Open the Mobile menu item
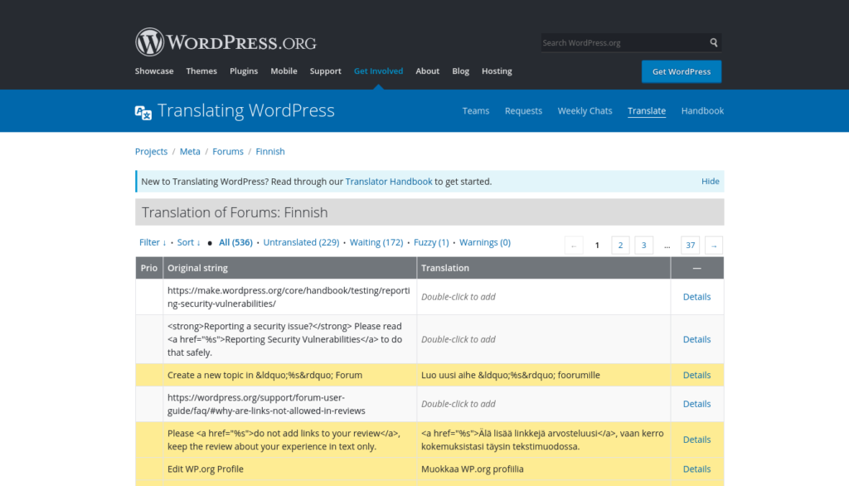The height and width of the screenshot is (486, 849). click(x=284, y=71)
